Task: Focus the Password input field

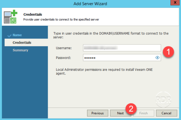Action: [x=122, y=58]
